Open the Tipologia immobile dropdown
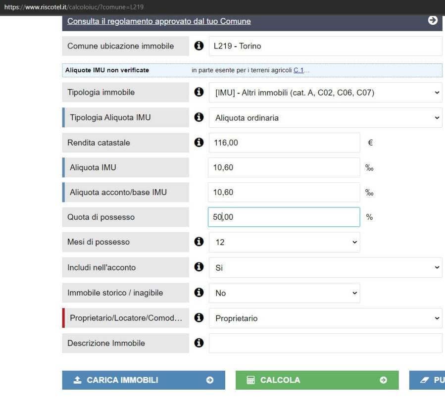 pyautogui.click(x=325, y=93)
